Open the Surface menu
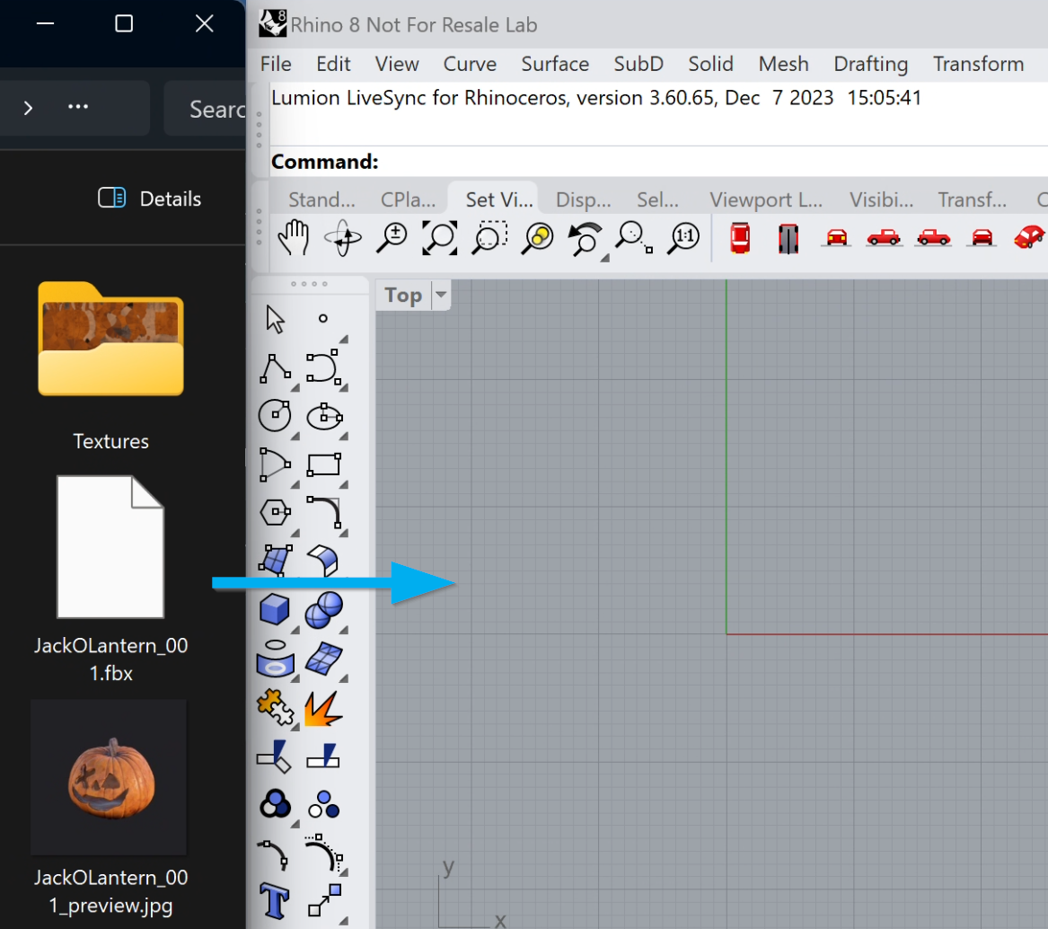Viewport: 1048px width, 929px height. click(555, 64)
